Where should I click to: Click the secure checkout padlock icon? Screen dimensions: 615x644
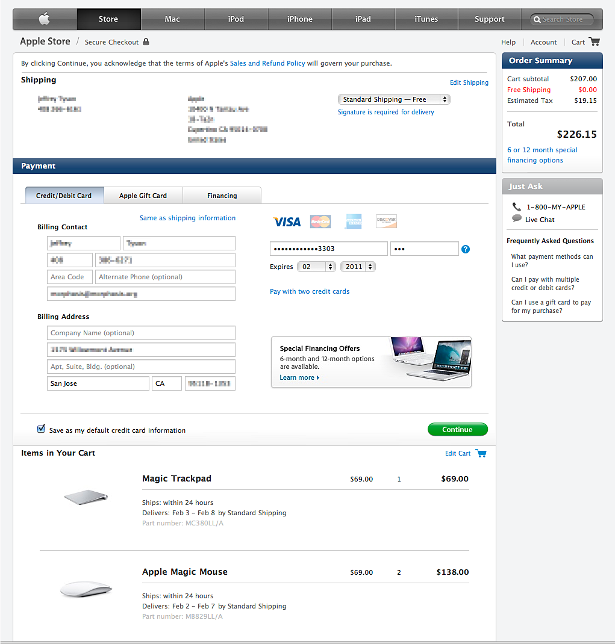coord(146,42)
